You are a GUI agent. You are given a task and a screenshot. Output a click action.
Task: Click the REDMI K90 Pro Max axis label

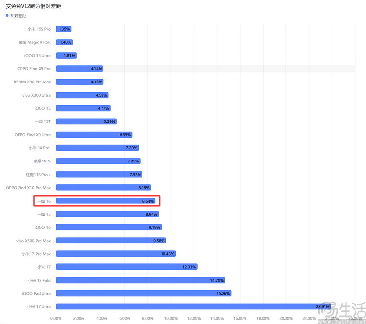[x=32, y=82]
